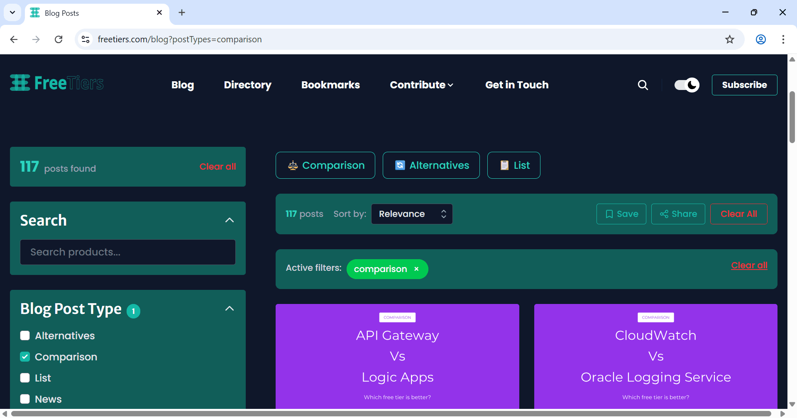The width and height of the screenshot is (797, 418).
Task: Open CloudWatch Vs Oracle Logging Service post
Action: point(655,357)
